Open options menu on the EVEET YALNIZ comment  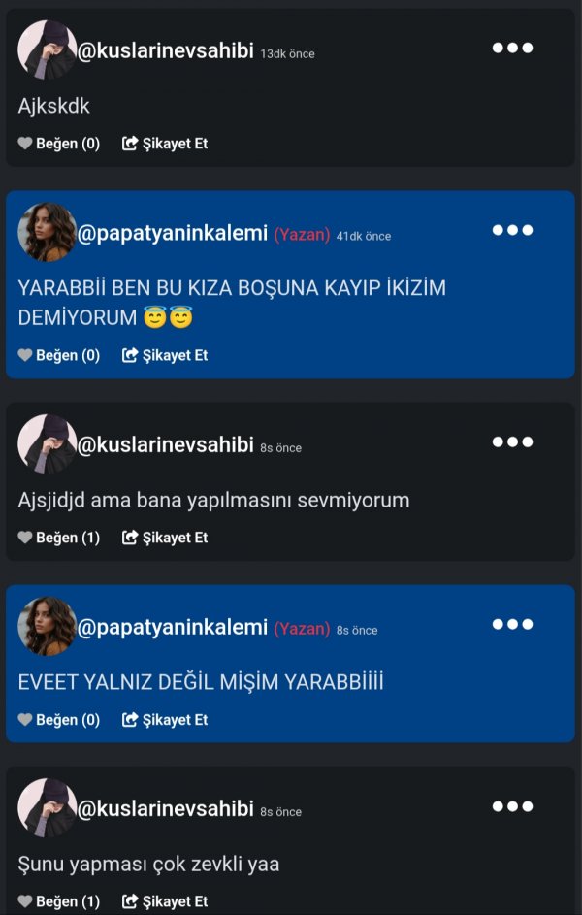point(512,624)
